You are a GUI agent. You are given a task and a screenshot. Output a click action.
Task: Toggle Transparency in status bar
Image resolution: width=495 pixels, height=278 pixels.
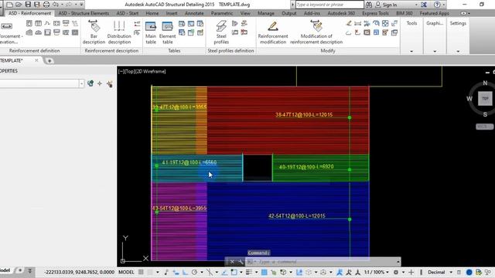pos(264,272)
